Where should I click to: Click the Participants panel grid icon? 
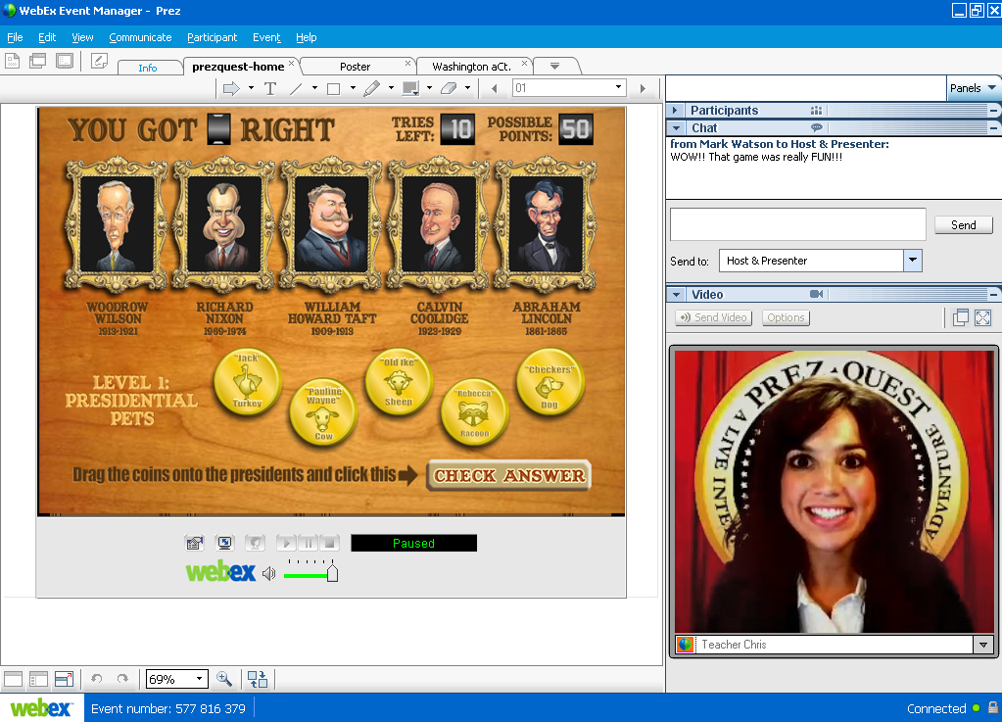(x=816, y=111)
